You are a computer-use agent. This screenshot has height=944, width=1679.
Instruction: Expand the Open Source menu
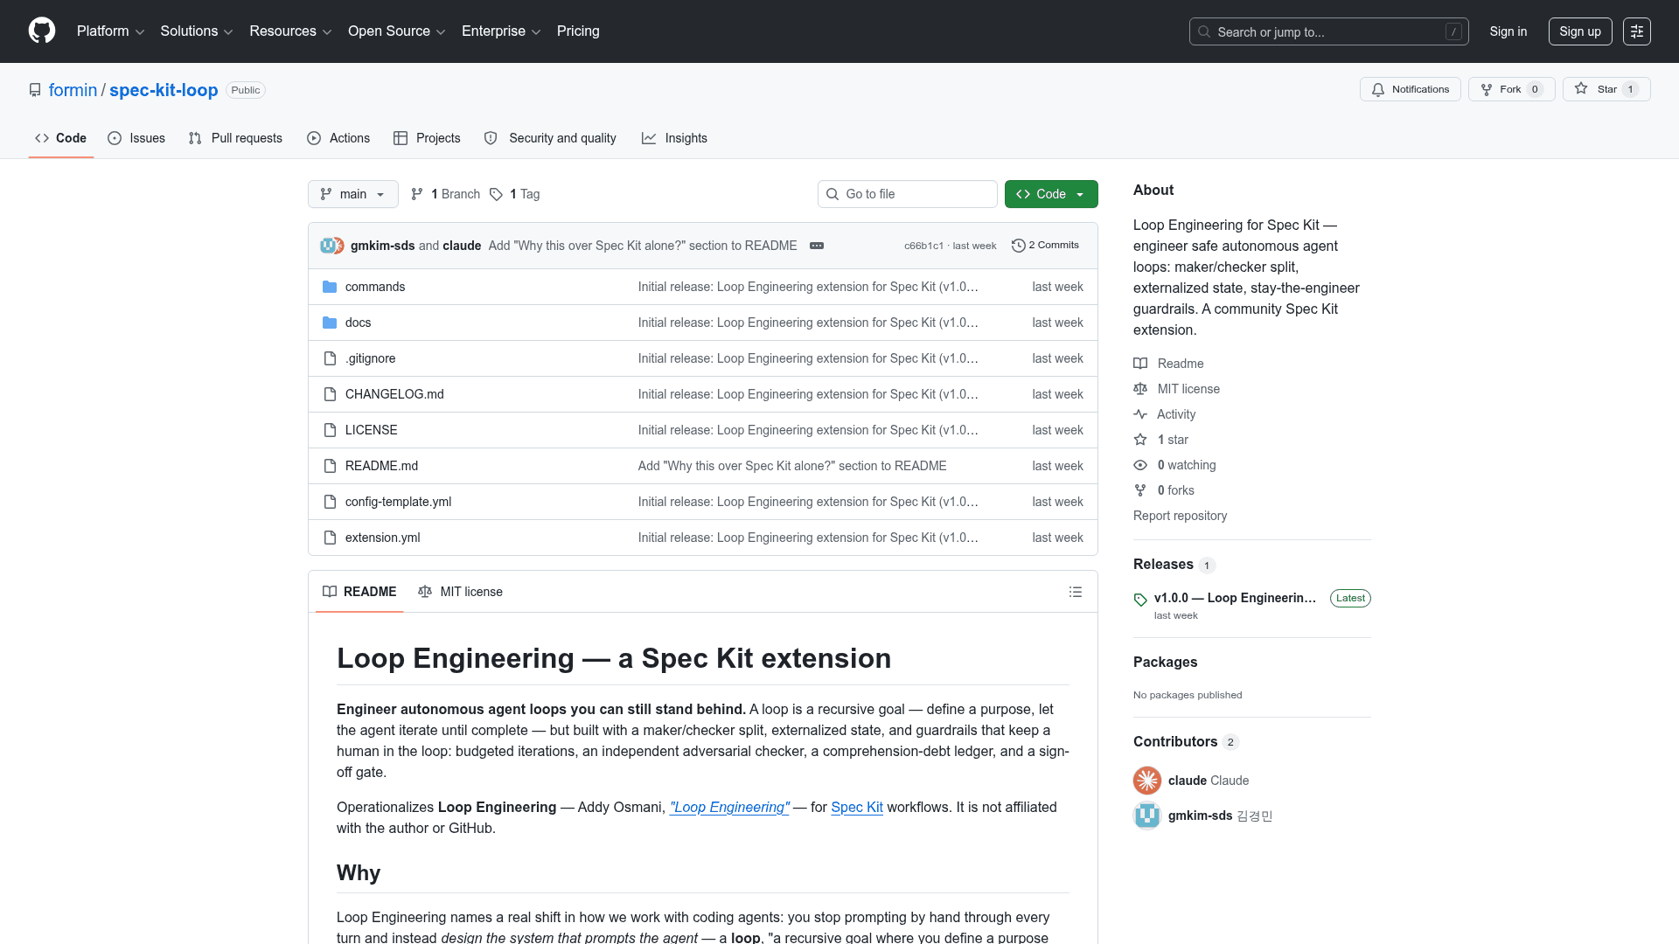pos(397,31)
